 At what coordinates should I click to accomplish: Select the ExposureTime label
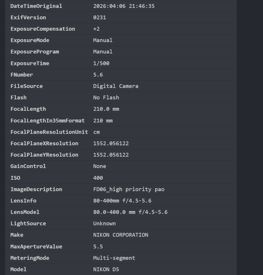click(30, 63)
